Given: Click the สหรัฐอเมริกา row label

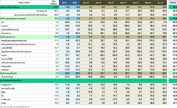Looking at the screenshot, I should [8, 84].
